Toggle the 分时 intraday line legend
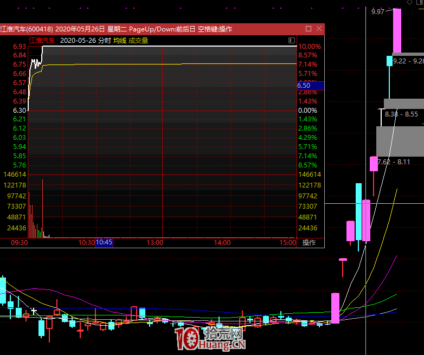This screenshot has height=355, width=424. [105, 40]
